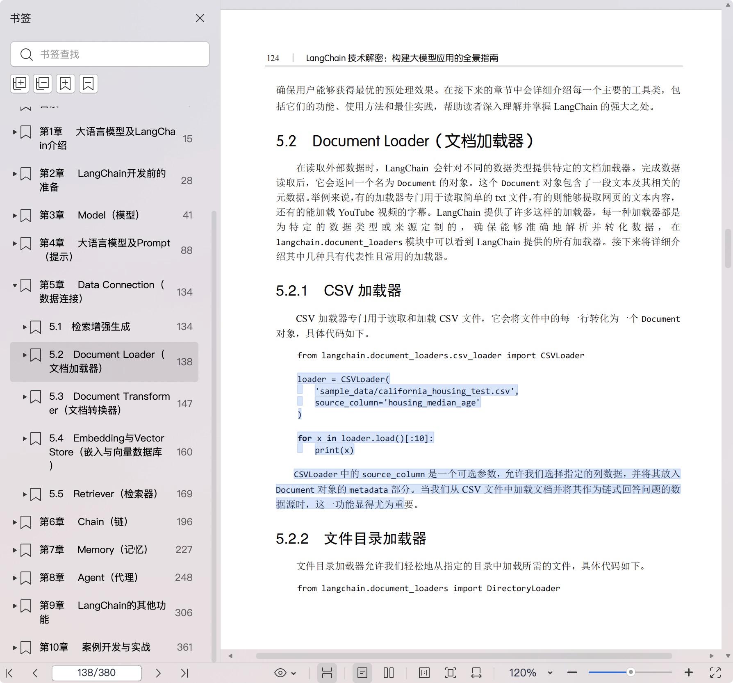Toggle single page view
733x683 pixels.
[x=362, y=673]
